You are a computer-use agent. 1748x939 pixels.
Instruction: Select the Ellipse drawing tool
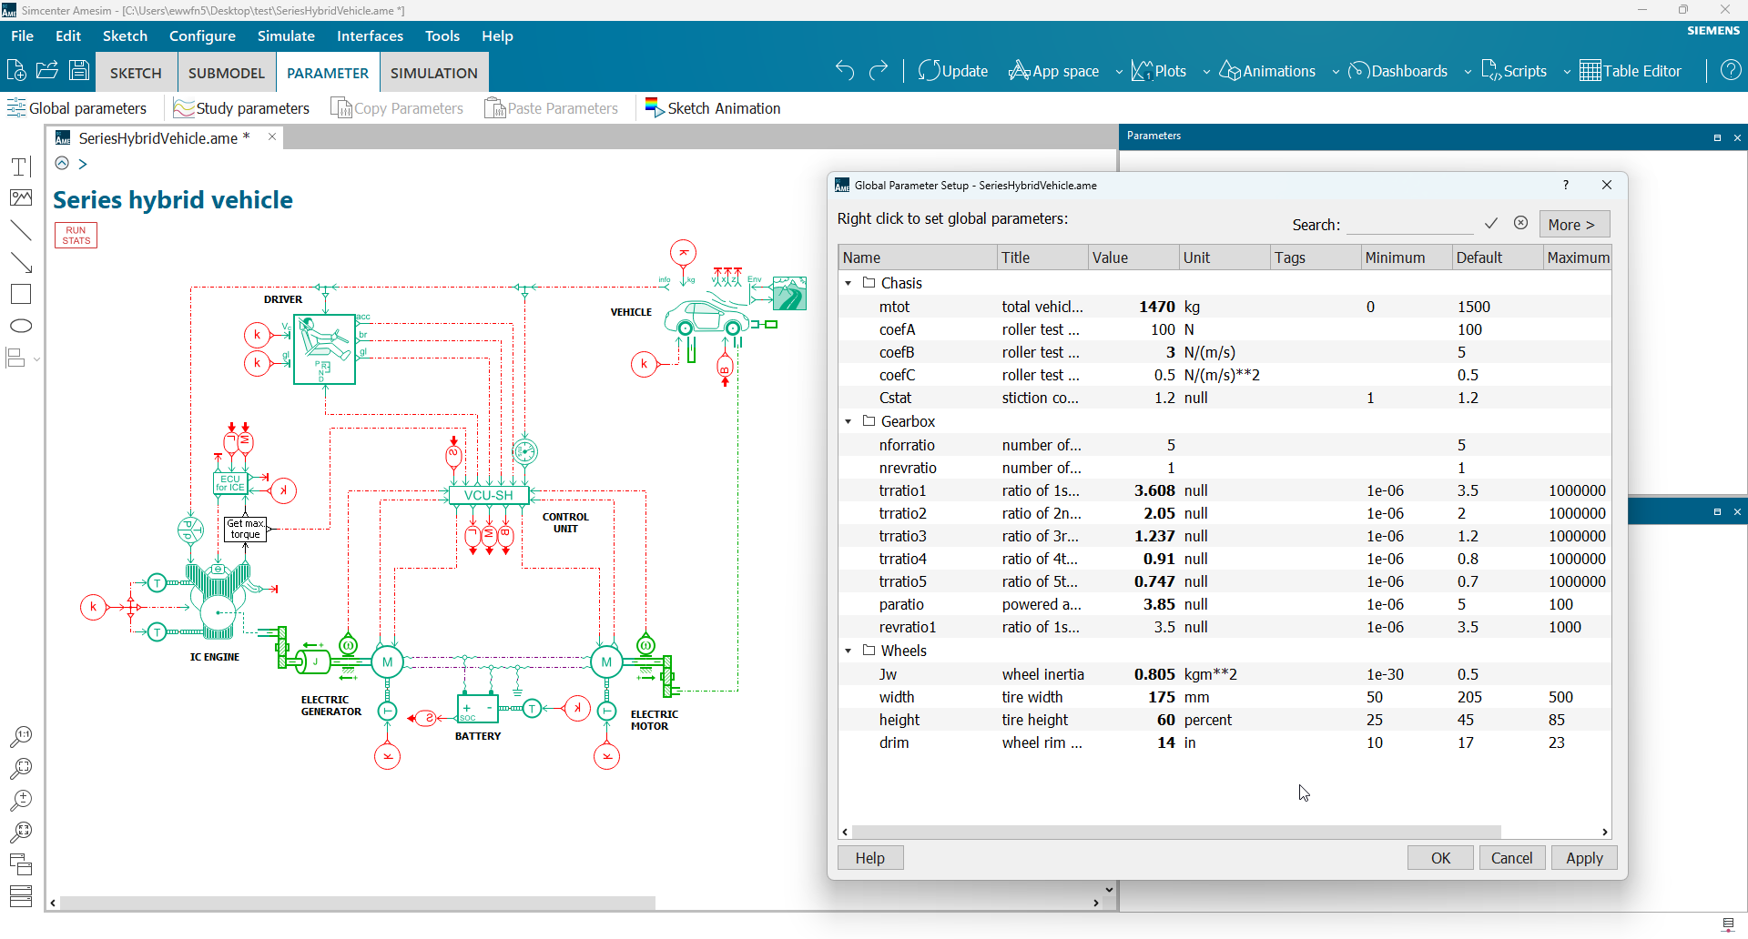click(21, 326)
